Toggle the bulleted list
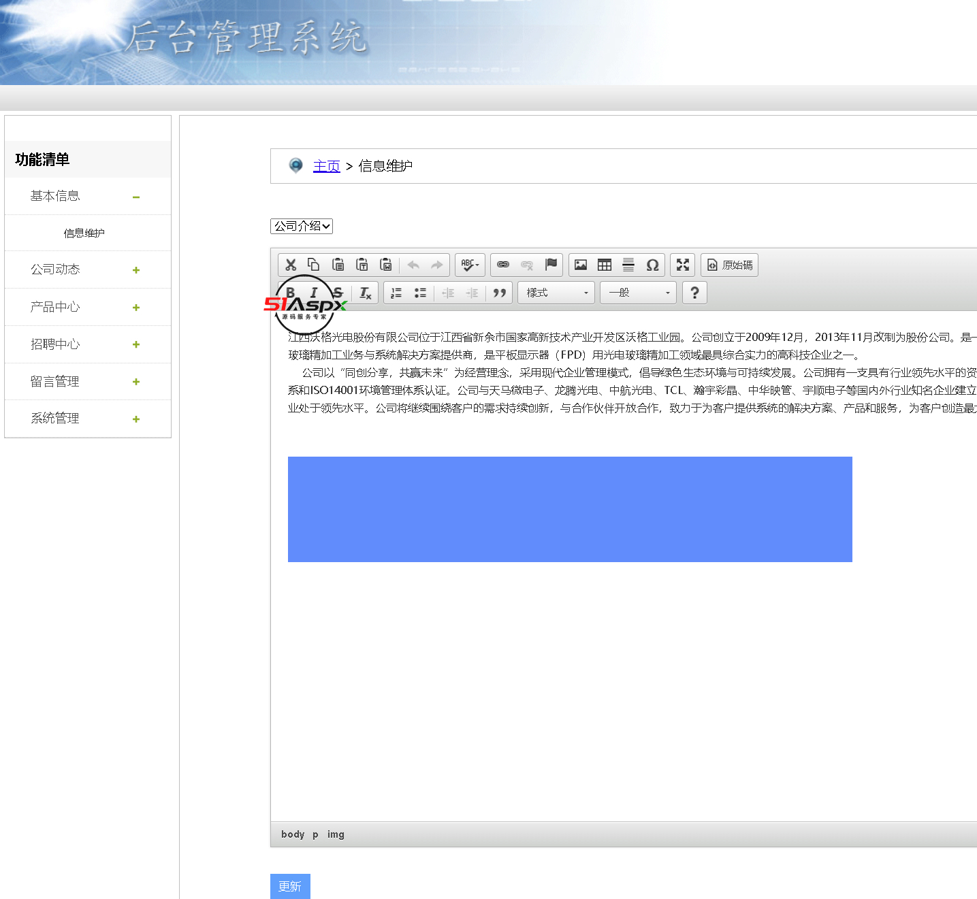 [x=420, y=293]
